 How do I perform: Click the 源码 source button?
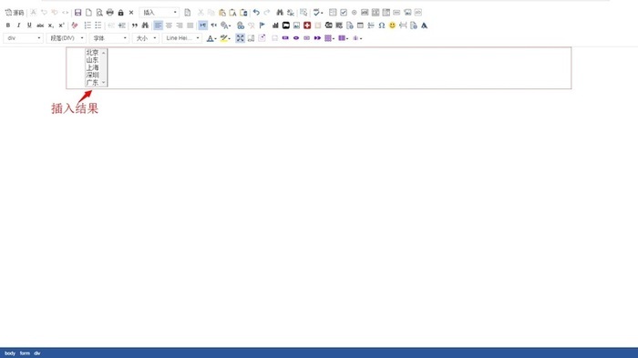pos(15,13)
